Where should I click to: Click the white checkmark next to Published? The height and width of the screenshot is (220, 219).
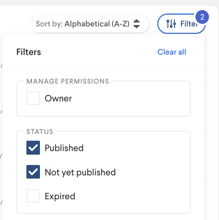[33, 148]
